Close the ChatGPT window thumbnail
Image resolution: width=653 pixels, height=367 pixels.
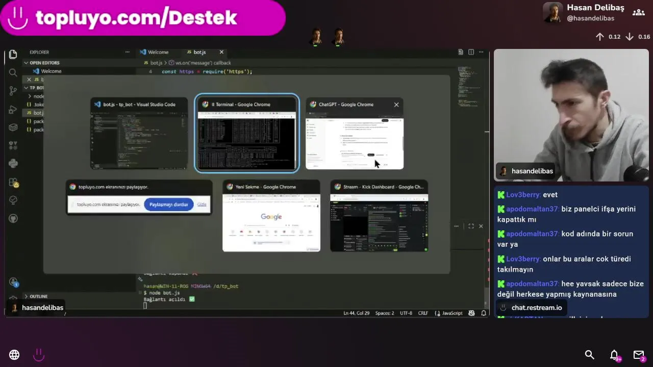[396, 104]
